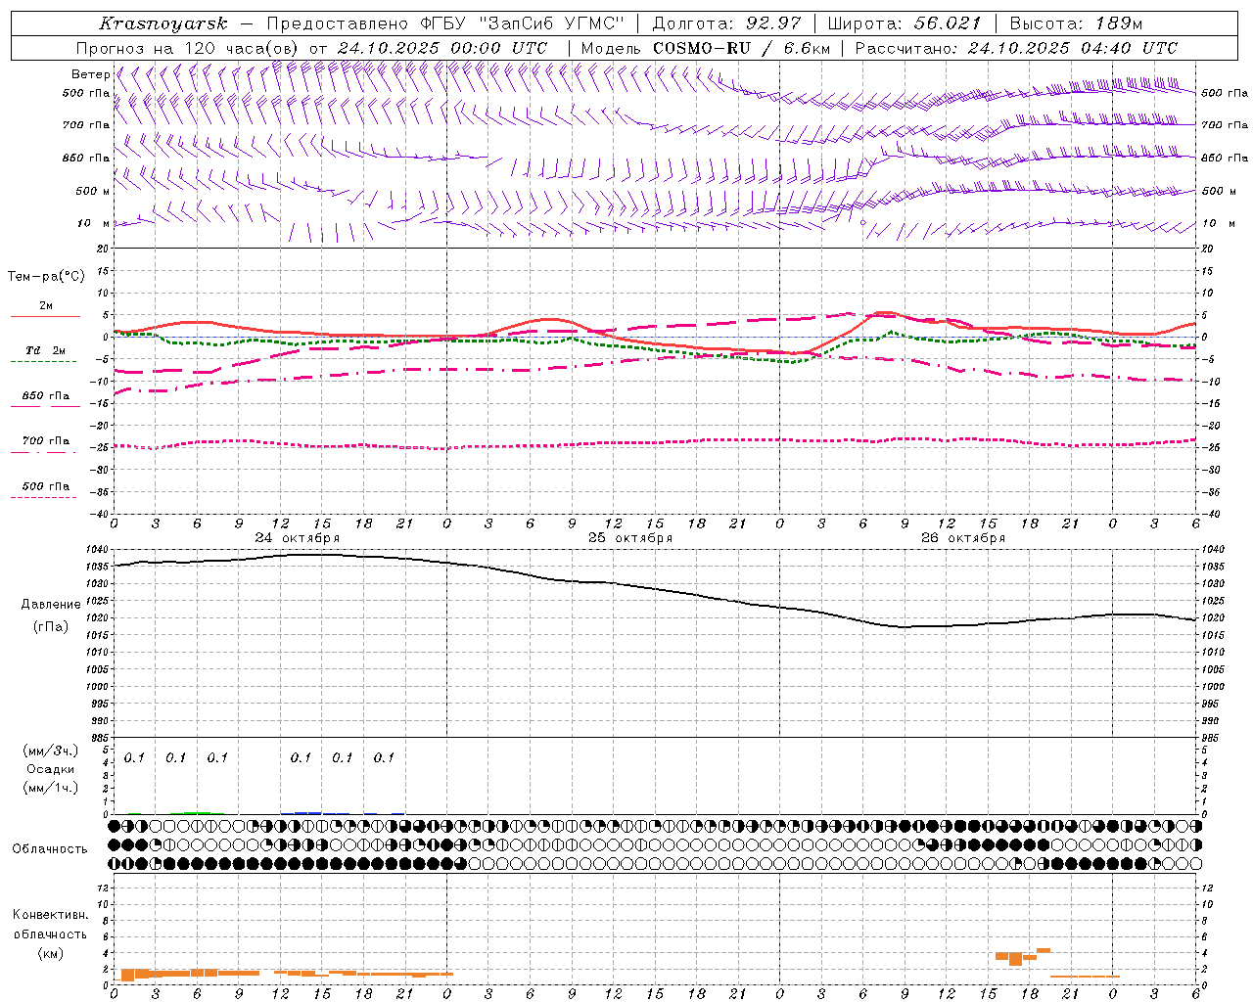
Task: Select the (гПа) pressure unit label
Action: [x=51, y=627]
